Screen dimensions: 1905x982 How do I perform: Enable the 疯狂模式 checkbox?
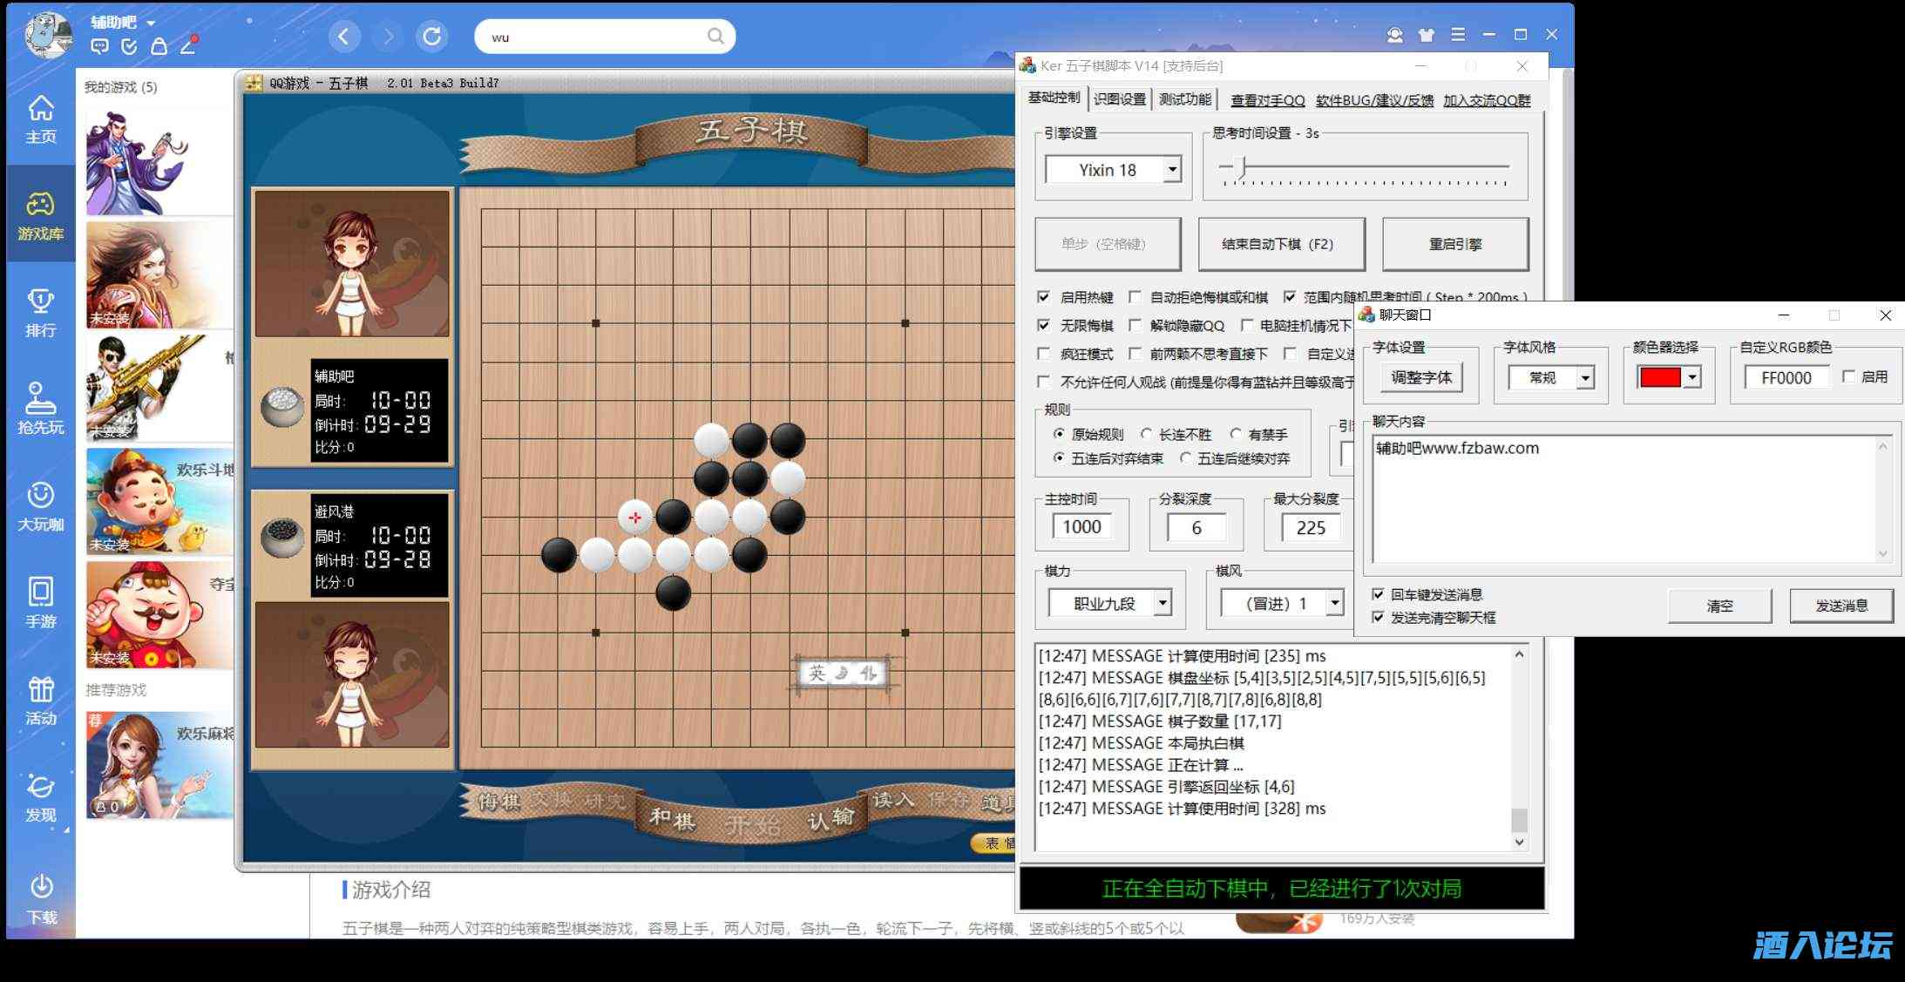[x=1043, y=354]
